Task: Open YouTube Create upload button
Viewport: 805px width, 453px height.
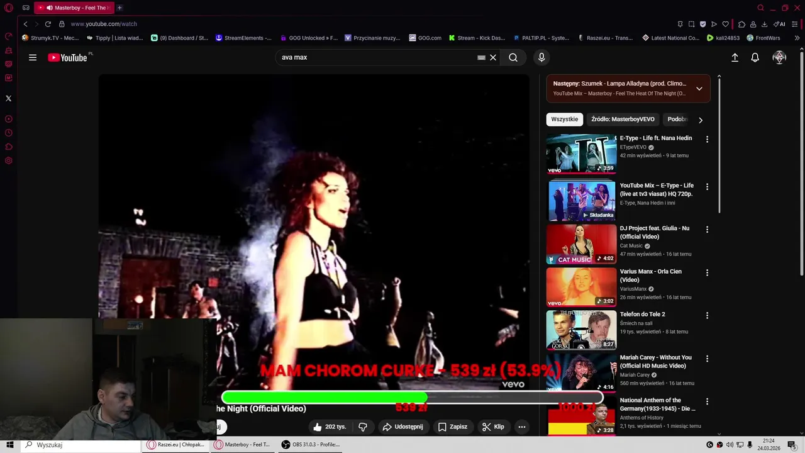Action: point(735,57)
